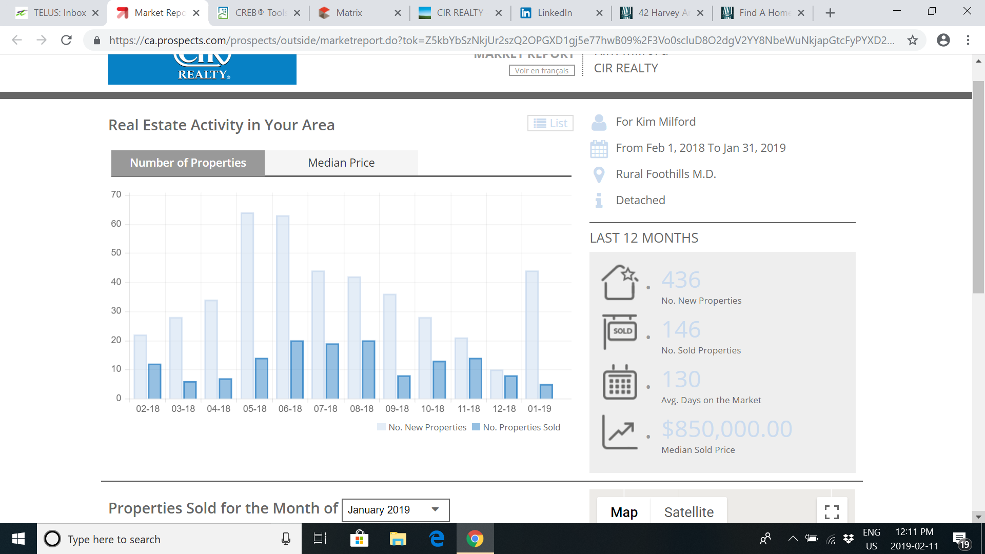Click the 05-18 new properties bar
The width and height of the screenshot is (985, 554).
click(247, 305)
